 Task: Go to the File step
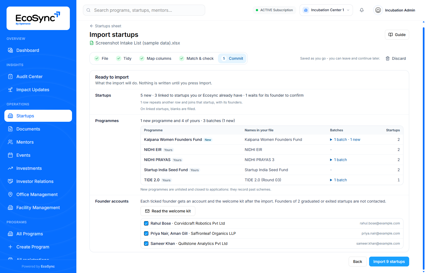101,58
